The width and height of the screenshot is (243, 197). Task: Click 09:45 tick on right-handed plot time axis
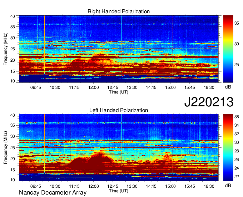click(x=36, y=87)
